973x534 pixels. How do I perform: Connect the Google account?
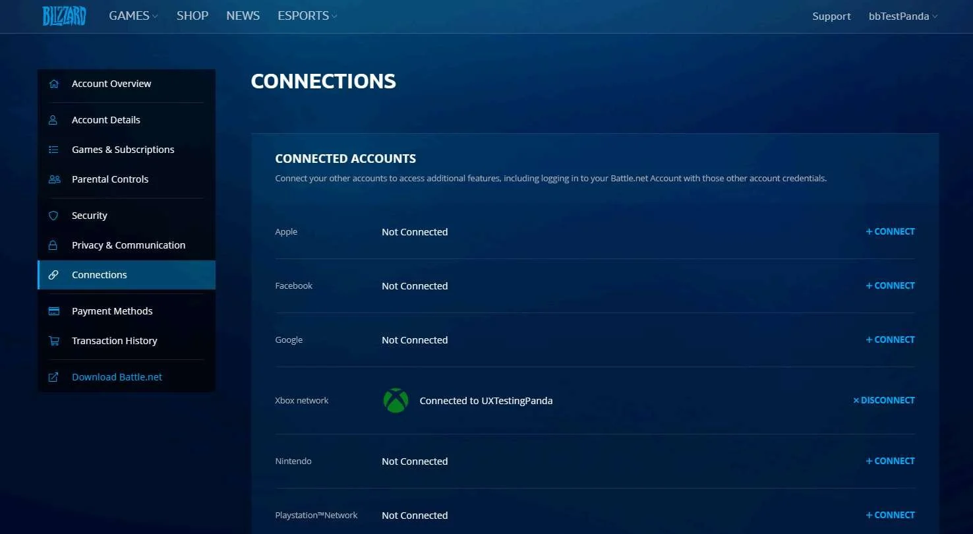890,340
